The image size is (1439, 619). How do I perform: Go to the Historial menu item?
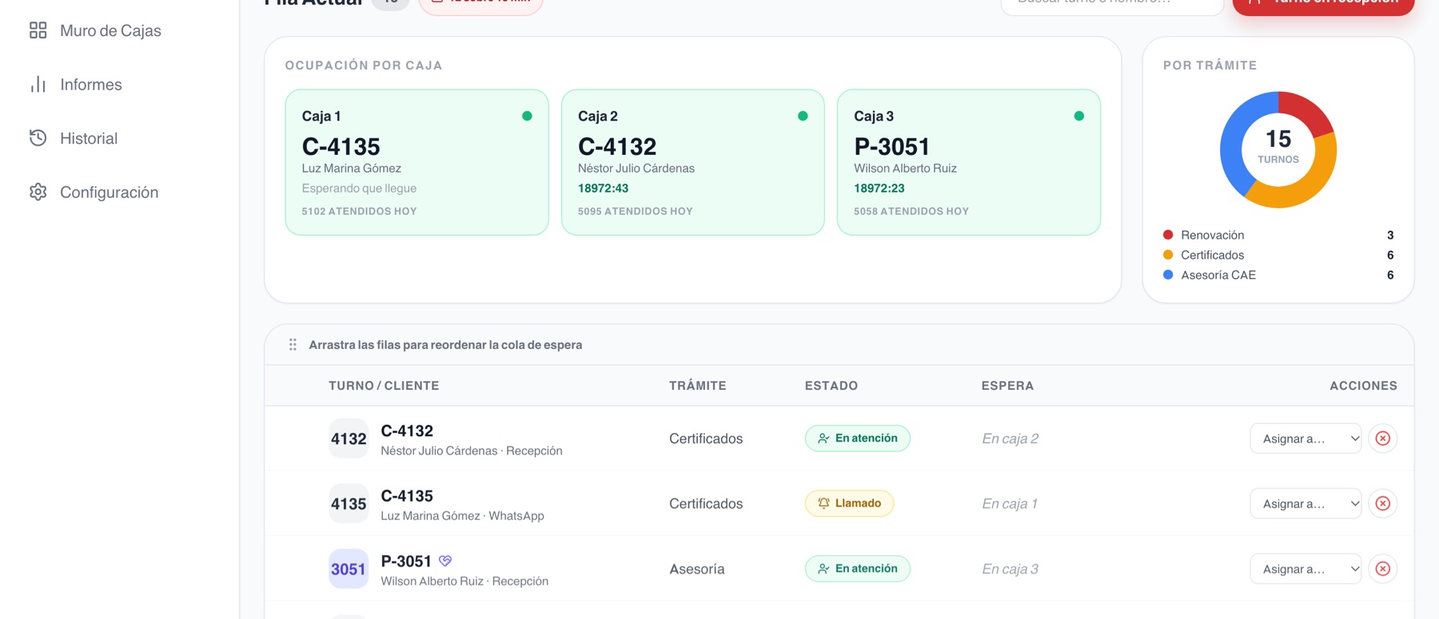click(x=89, y=138)
